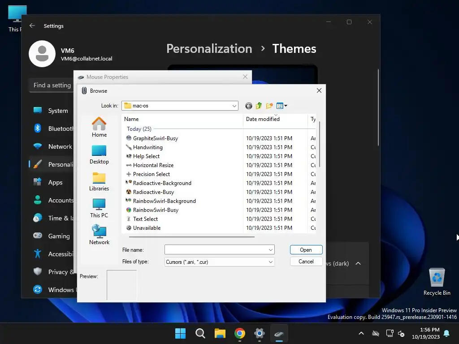Create new folder icon in Browse dialog

(x=269, y=106)
